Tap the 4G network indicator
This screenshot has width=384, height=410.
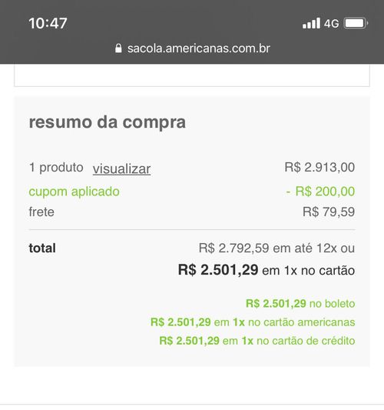tap(331, 24)
